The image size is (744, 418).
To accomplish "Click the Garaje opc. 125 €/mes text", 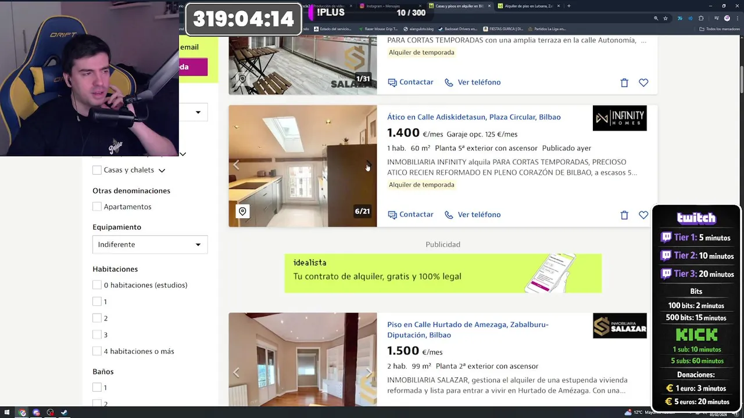I will 482,134.
